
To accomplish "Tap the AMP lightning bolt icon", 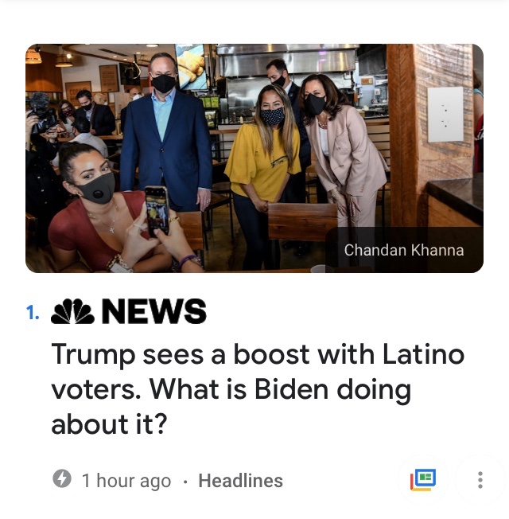I will click(62, 478).
